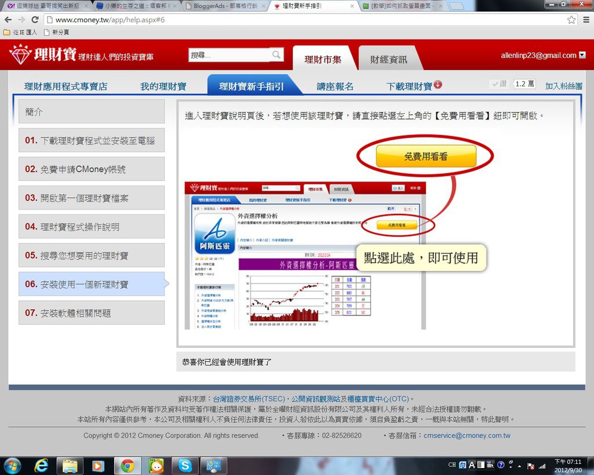Open the Control Panel taskbar icon
The image size is (594, 475).
tap(213, 466)
